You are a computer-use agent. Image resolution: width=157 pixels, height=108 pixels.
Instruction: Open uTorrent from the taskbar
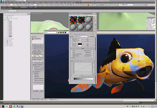[x=14, y=106]
